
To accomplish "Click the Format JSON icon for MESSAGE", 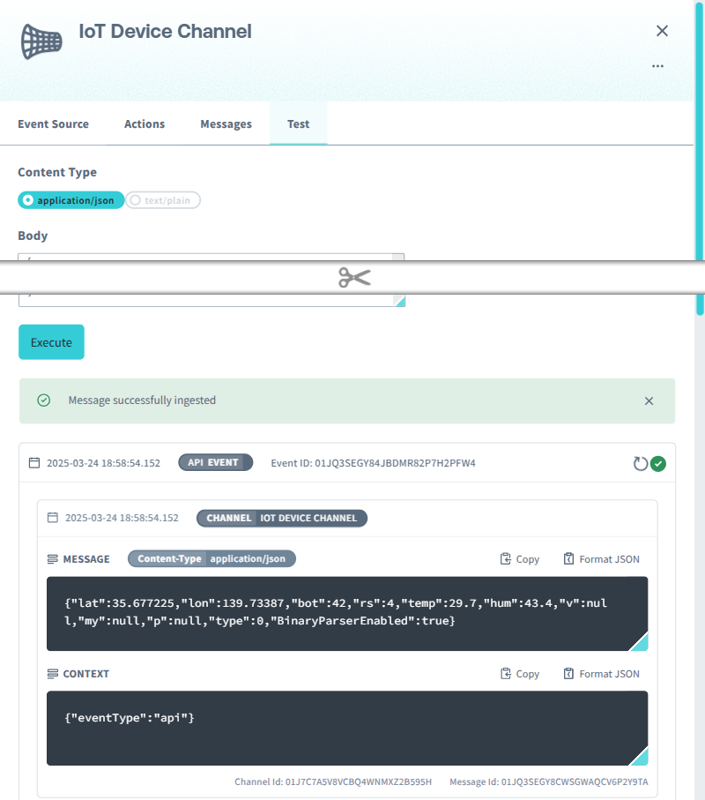I will [x=602, y=558].
